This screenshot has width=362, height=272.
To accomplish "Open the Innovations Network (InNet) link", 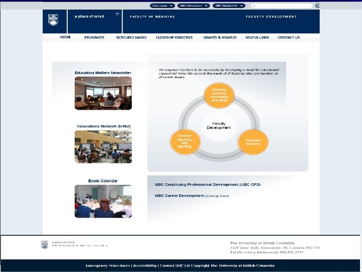I will pyautogui.click(x=104, y=126).
